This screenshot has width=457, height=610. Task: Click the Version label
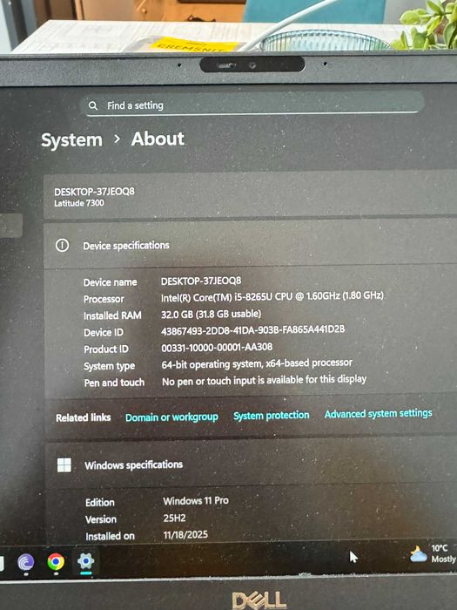click(x=101, y=519)
